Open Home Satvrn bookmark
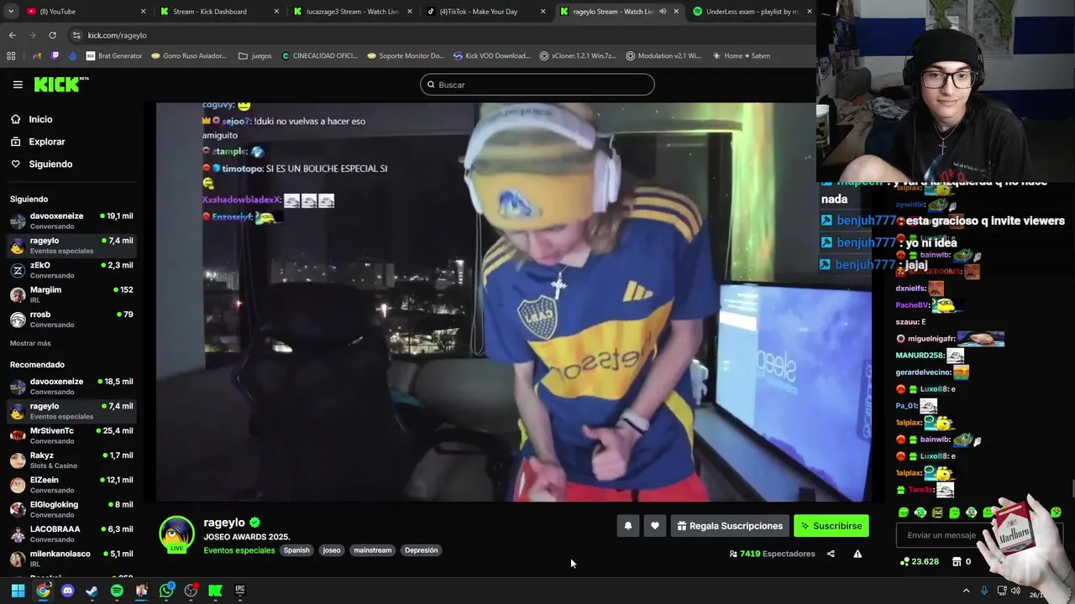The height and width of the screenshot is (604, 1075). point(741,56)
